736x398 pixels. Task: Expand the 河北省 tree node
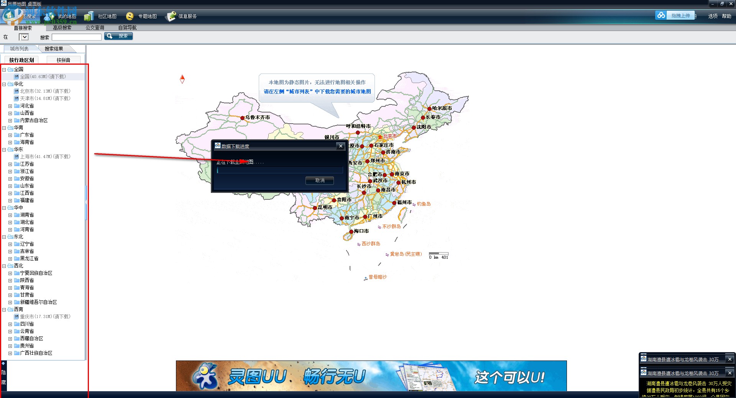10,106
